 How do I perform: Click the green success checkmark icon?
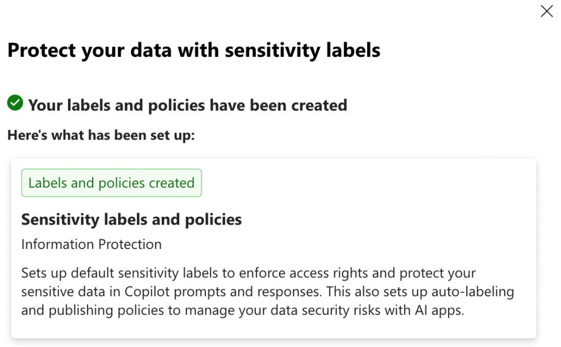(x=15, y=102)
